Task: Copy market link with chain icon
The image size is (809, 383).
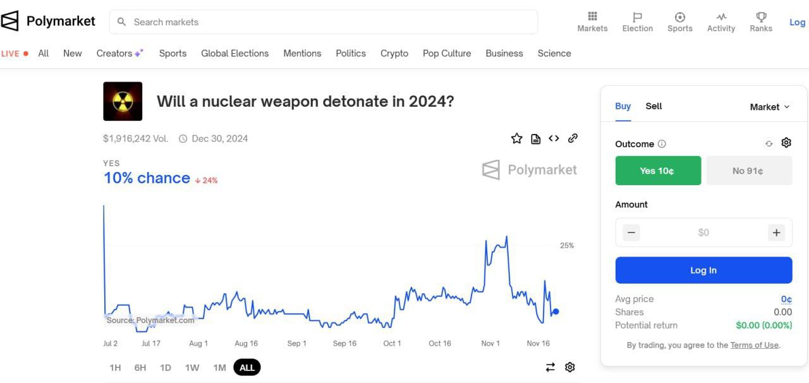Action: (573, 138)
